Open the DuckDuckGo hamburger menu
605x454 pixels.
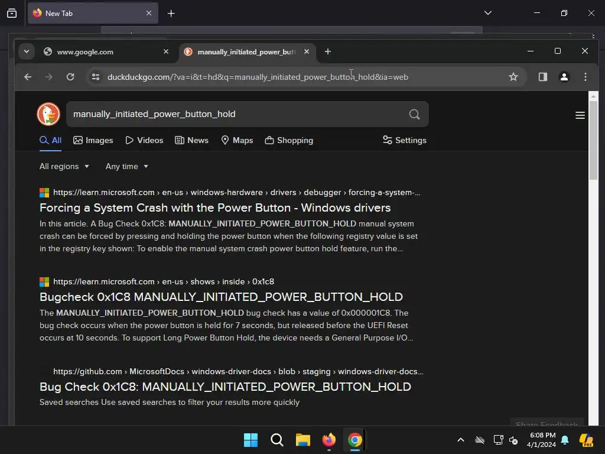pyautogui.click(x=580, y=115)
